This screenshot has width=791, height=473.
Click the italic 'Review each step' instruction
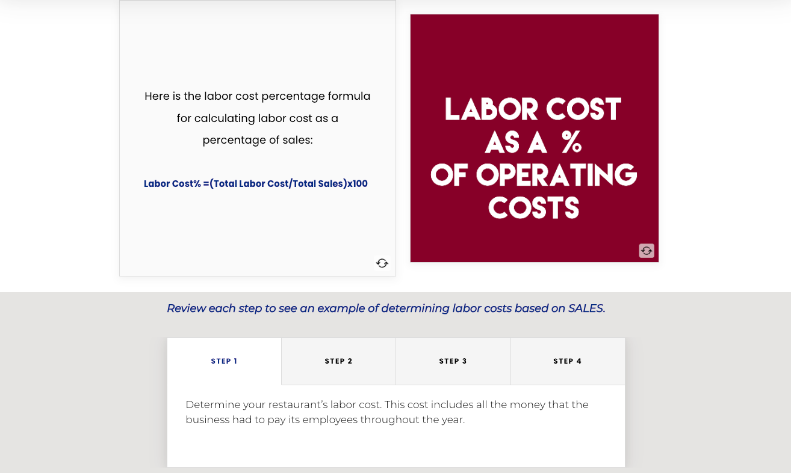386,308
